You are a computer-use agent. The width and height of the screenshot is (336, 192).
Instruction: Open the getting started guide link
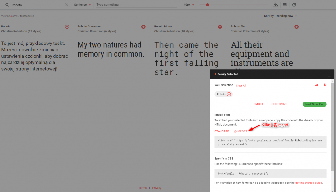pyautogui.click(x=308, y=183)
